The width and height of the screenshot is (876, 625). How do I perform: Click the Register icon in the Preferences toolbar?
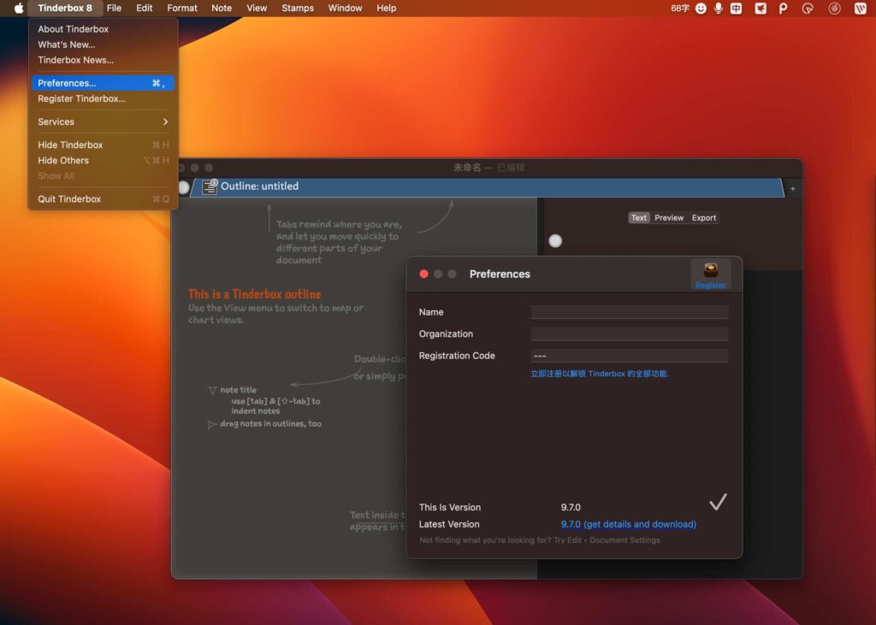point(710,272)
